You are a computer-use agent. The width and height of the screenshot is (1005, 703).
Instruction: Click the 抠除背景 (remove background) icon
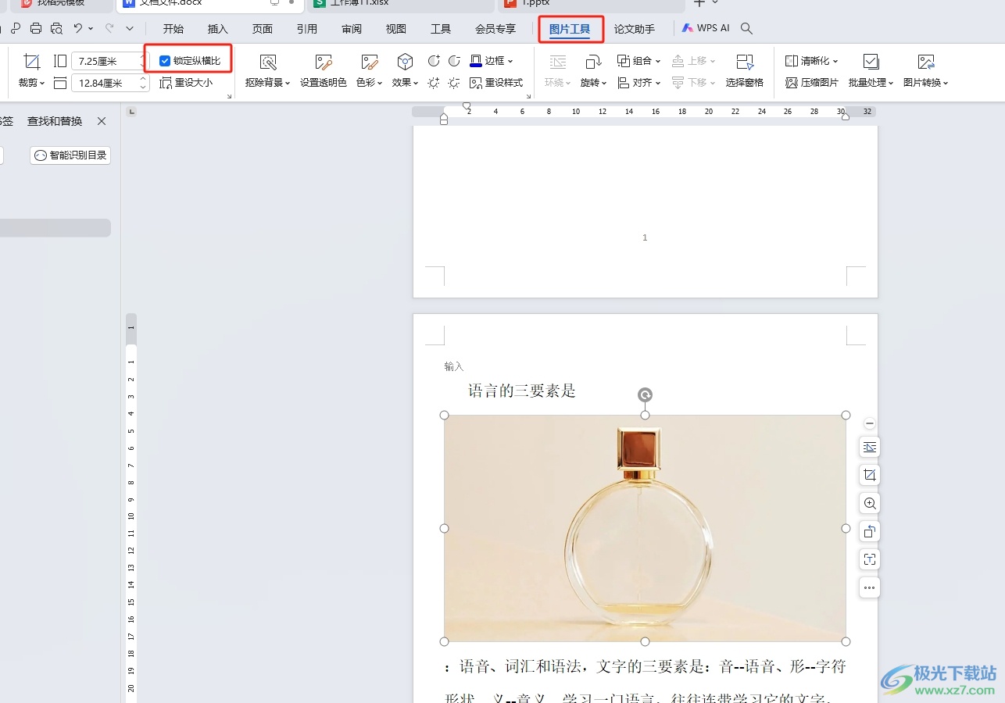[268, 62]
